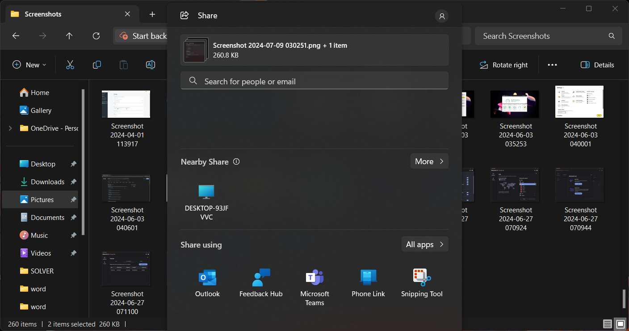Image resolution: width=629 pixels, height=331 pixels.
Task: Expand the New menu
Action: (x=29, y=65)
